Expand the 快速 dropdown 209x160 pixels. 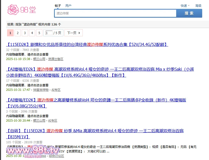[185, 6]
